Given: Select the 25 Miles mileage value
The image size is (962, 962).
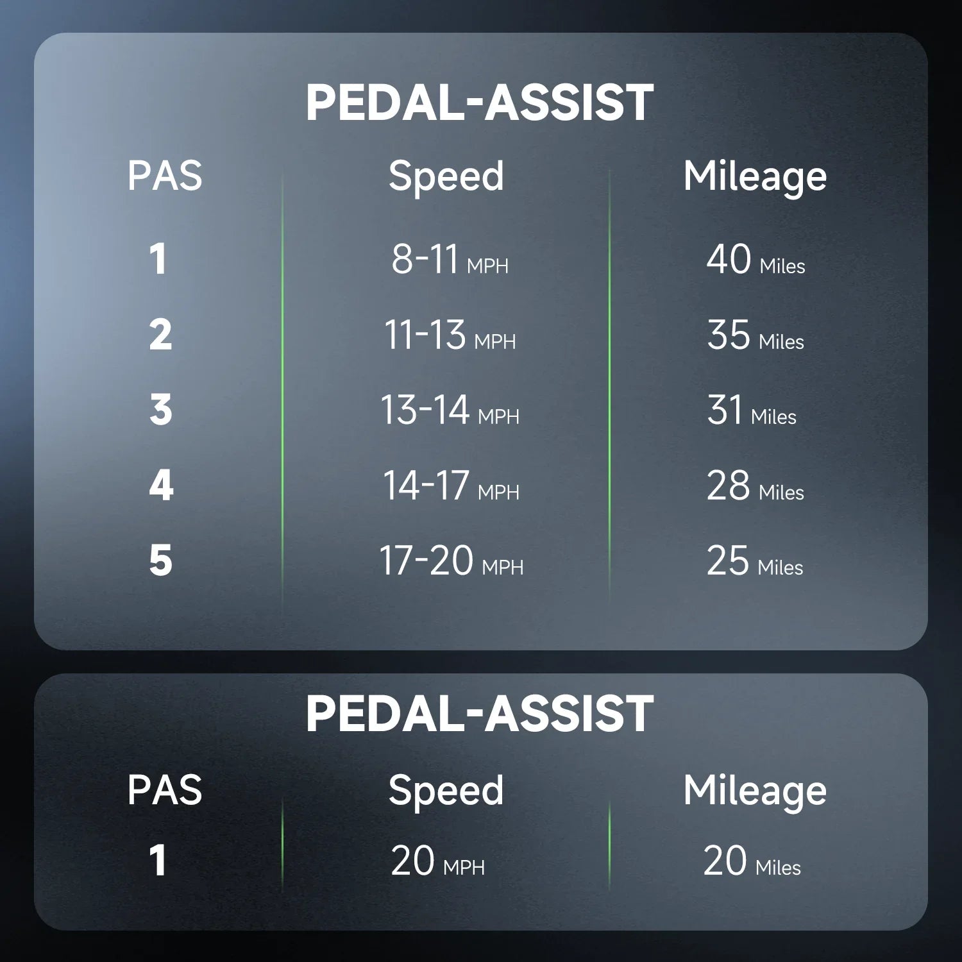Looking at the screenshot, I should click(754, 561).
